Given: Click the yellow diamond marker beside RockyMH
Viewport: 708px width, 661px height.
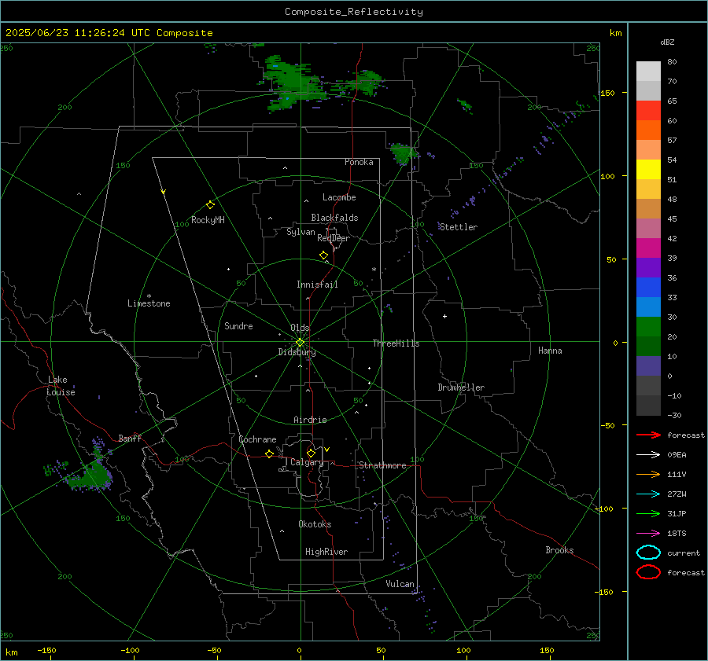Looking at the screenshot, I should (x=210, y=205).
